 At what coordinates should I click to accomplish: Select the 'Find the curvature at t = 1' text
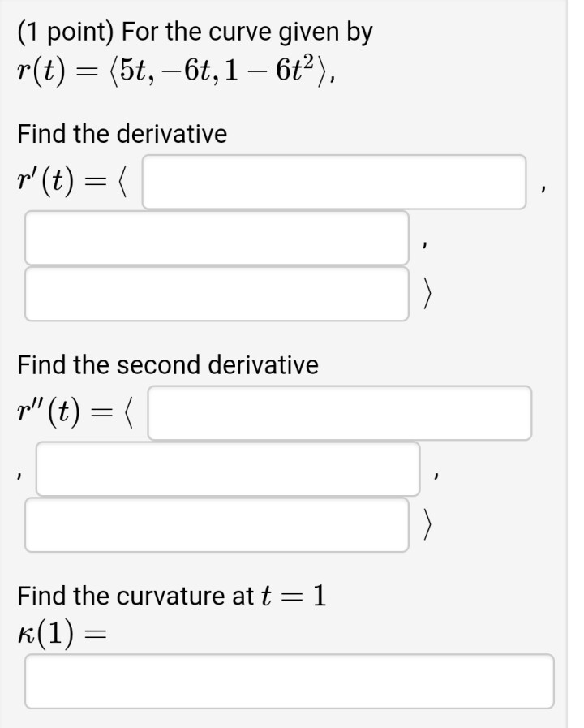[x=172, y=596]
